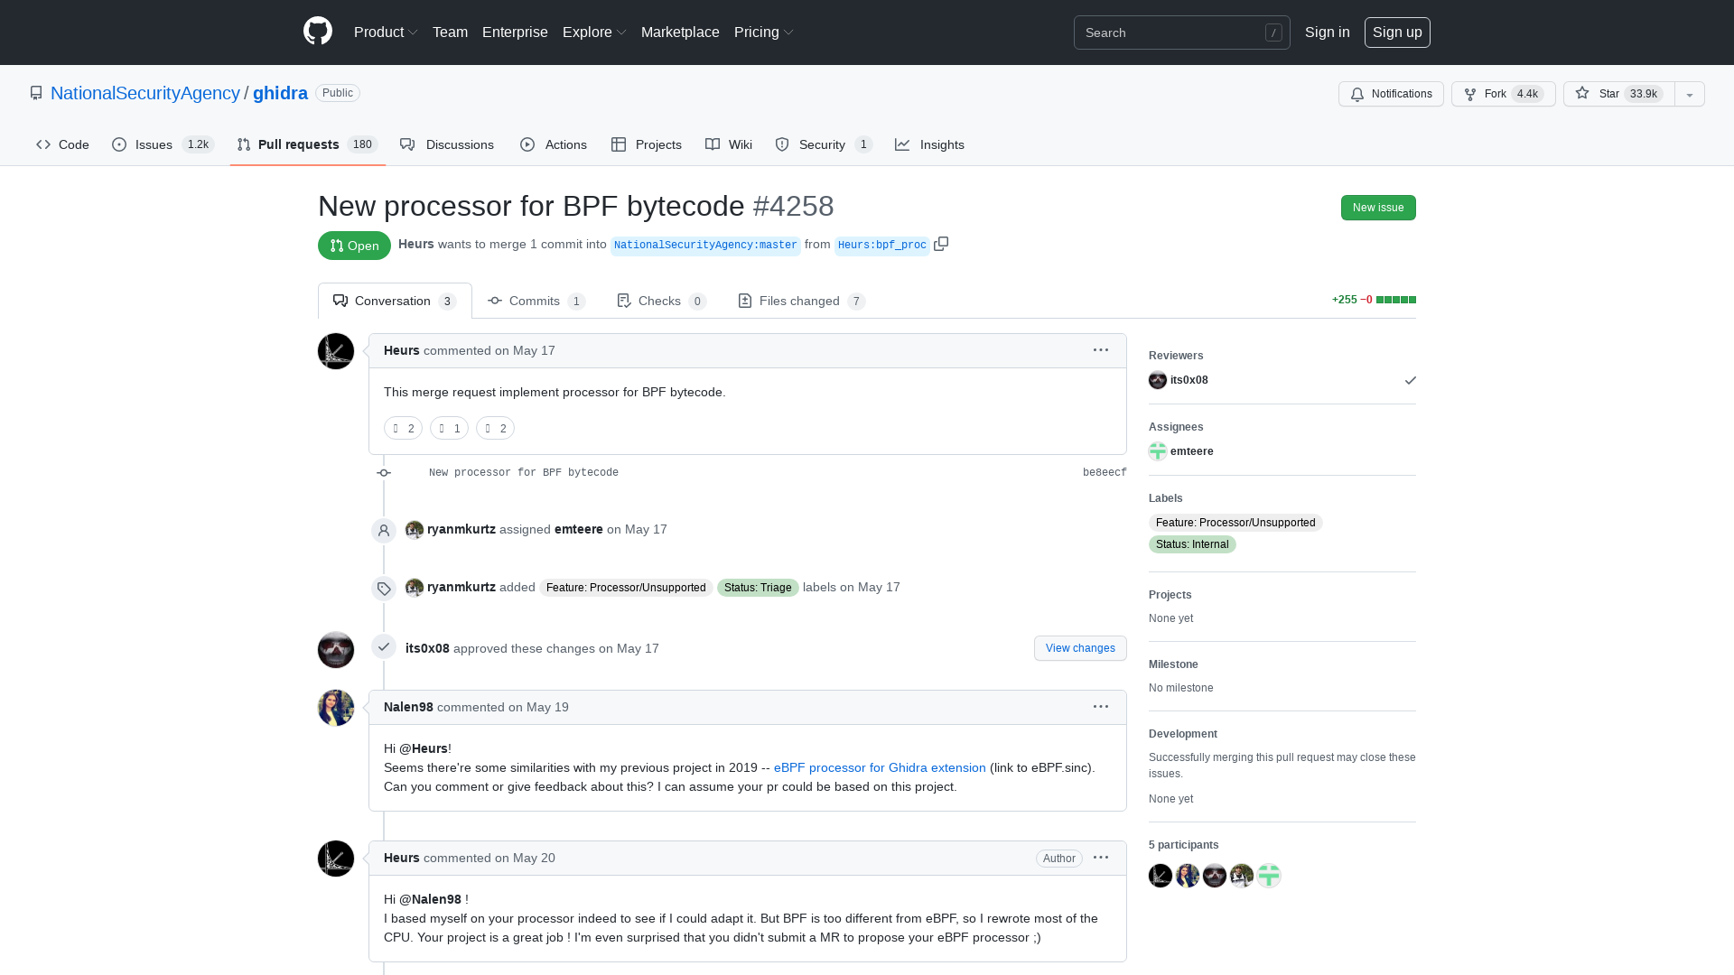Click the Sign up button
1734x975 pixels.
(1397, 32)
